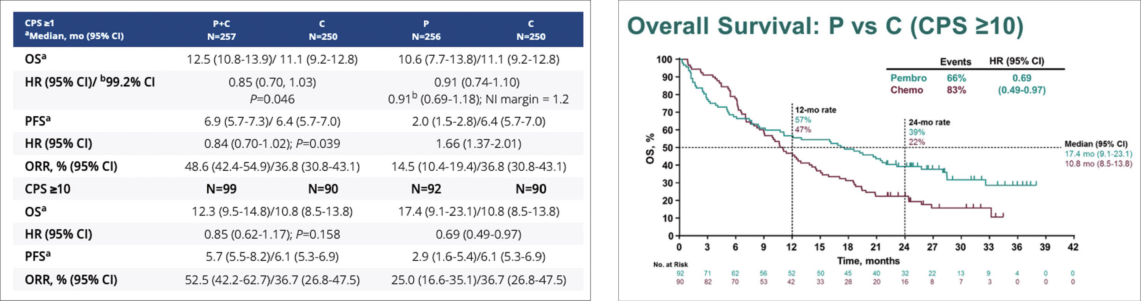Click the "Events" column header in the chart legend

click(x=955, y=62)
